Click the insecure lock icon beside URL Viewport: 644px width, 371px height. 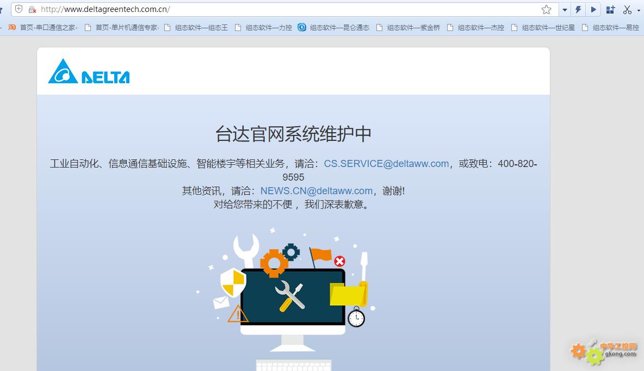(32, 9)
